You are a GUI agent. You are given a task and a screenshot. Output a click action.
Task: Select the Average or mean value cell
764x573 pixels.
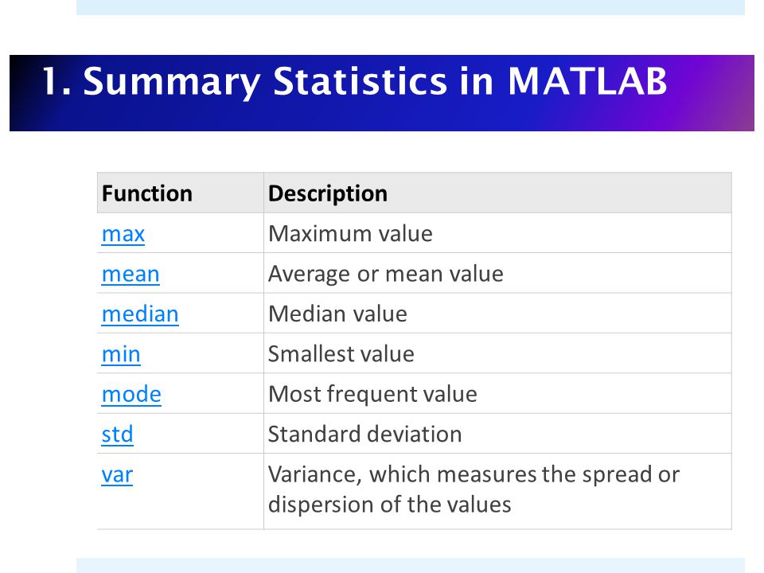coord(497,273)
